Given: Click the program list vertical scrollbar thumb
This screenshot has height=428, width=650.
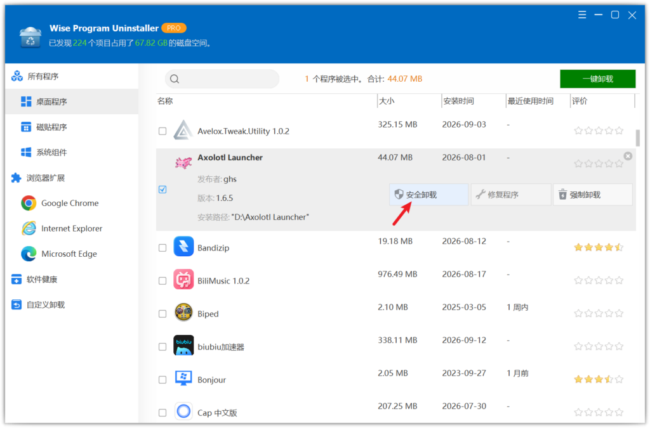Looking at the screenshot, I should (637, 138).
